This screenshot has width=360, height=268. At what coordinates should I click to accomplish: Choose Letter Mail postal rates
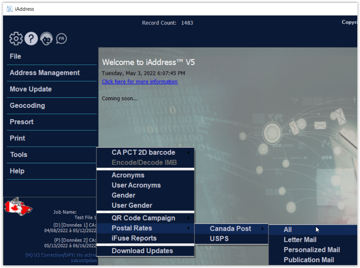pos(300,240)
